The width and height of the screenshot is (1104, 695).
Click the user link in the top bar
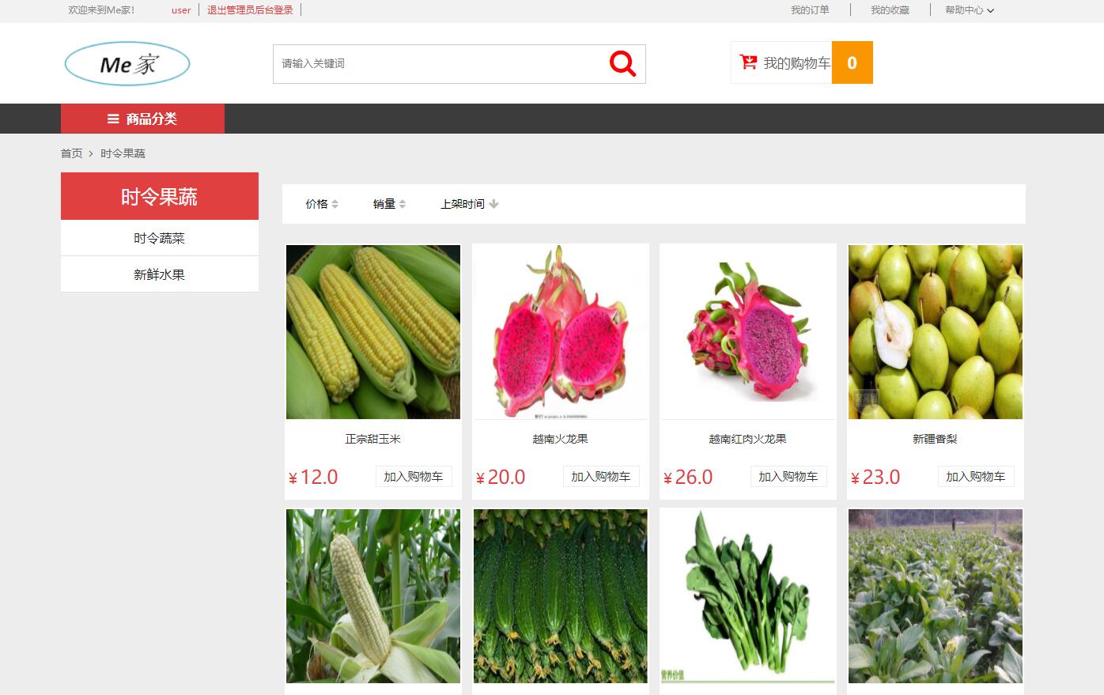point(180,9)
